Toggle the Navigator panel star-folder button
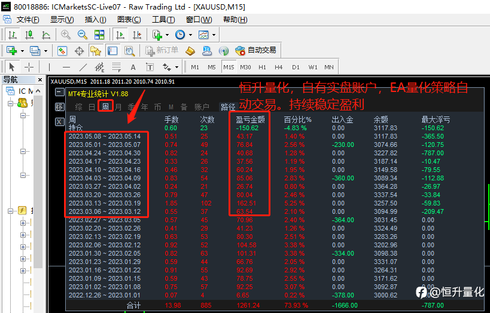The image size is (490, 313). (x=96, y=51)
